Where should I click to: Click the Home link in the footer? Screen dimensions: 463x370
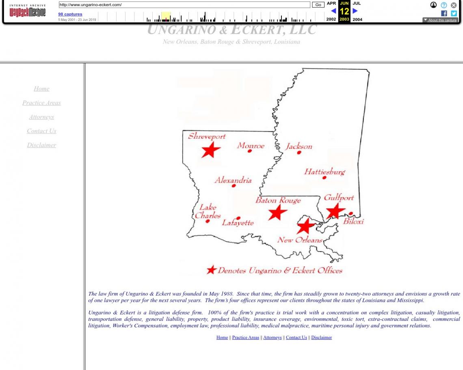pos(222,338)
